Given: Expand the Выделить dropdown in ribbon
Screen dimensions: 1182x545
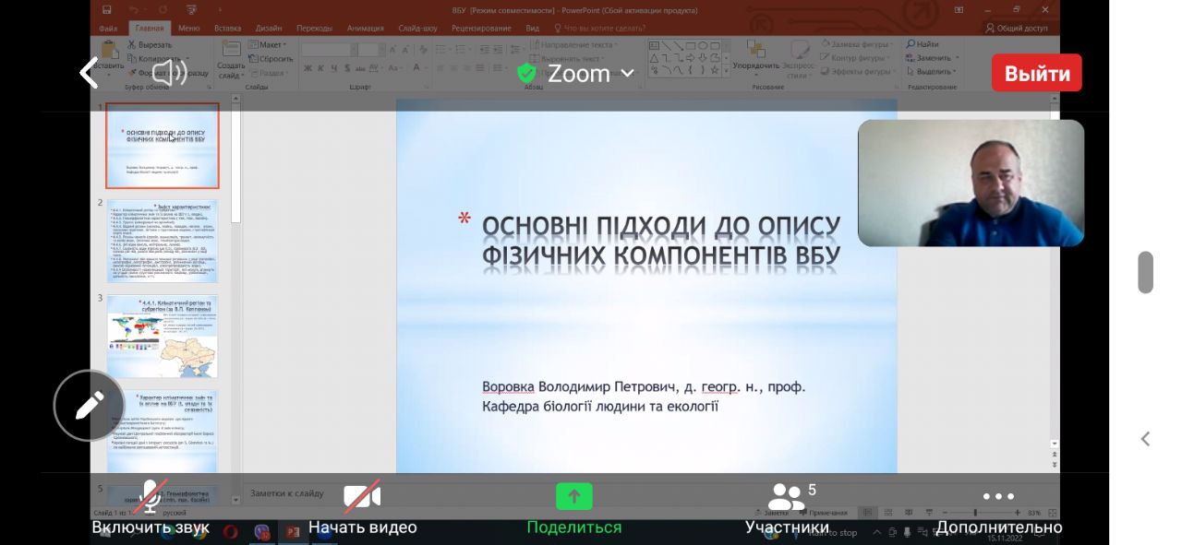Looking at the screenshot, I should tap(933, 72).
